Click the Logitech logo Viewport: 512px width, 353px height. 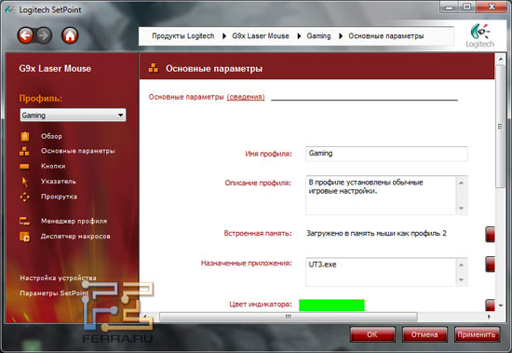[x=479, y=36]
